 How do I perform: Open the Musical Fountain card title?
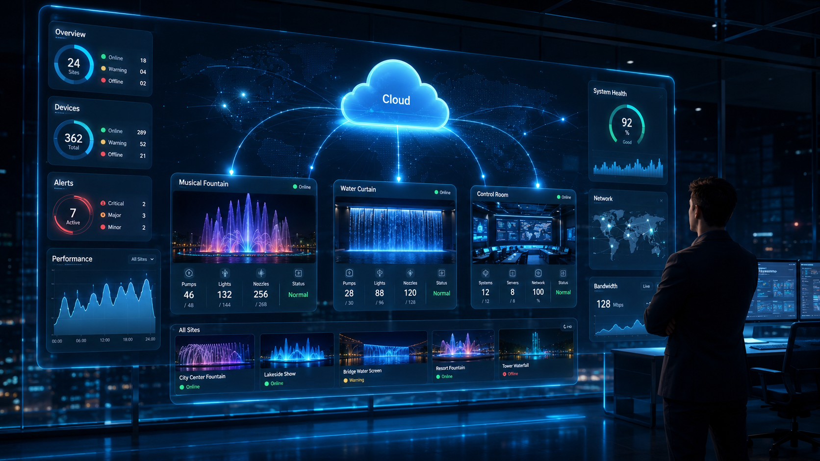pyautogui.click(x=204, y=183)
